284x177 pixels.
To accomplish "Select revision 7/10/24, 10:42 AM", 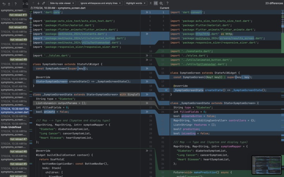I will pos(14,80).
